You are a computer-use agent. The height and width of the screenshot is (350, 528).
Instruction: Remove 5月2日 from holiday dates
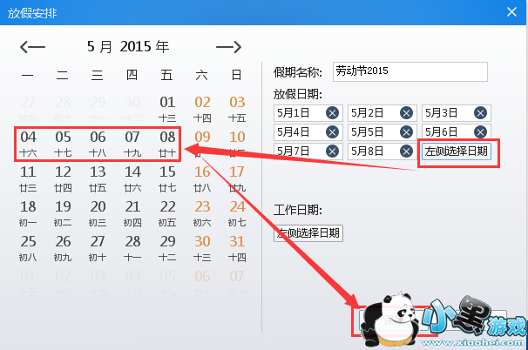[x=406, y=113]
